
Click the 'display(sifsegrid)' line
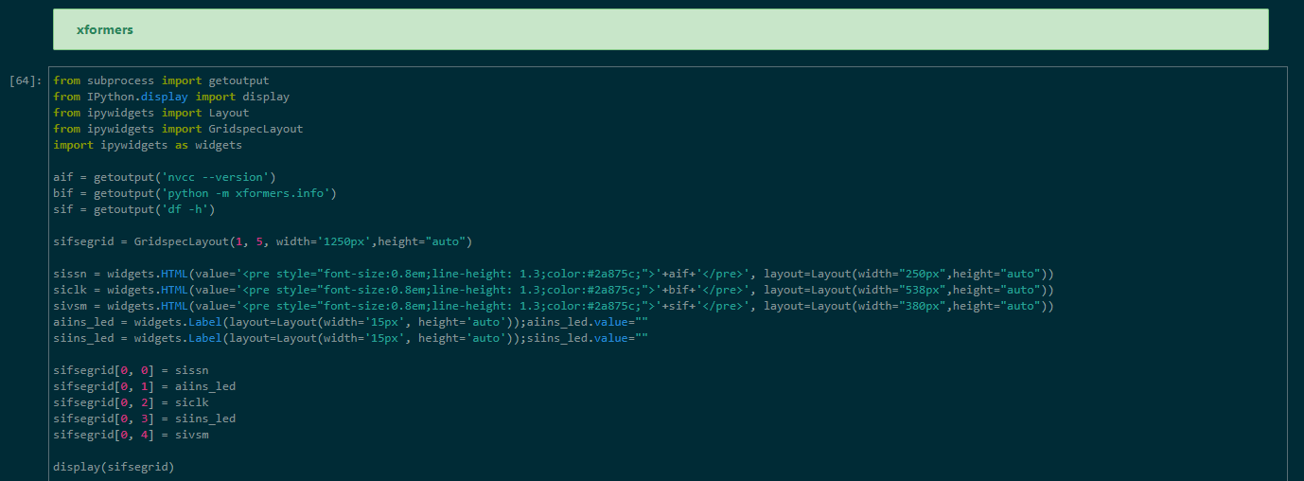coord(114,467)
